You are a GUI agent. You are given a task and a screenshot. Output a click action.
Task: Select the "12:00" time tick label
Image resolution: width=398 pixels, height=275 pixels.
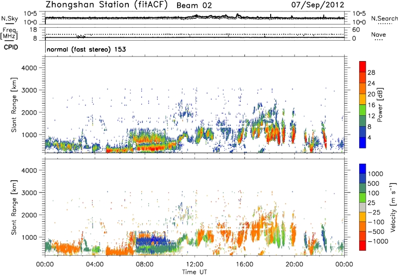[x=195, y=265]
